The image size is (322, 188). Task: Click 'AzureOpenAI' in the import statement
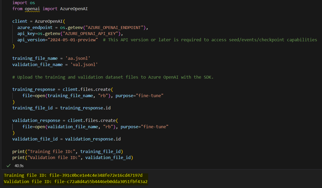(x=74, y=9)
